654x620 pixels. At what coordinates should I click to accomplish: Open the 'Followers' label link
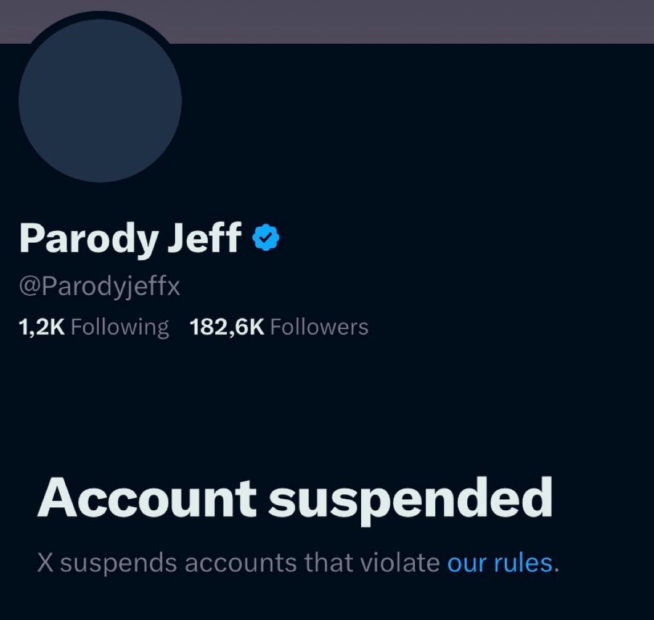pyautogui.click(x=319, y=327)
